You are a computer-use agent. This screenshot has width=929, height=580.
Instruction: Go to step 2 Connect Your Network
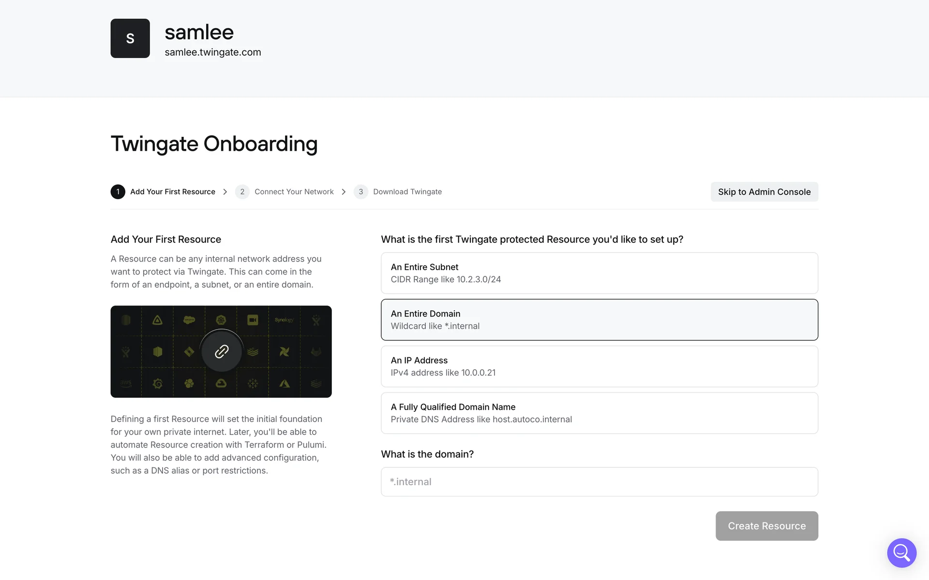294,192
